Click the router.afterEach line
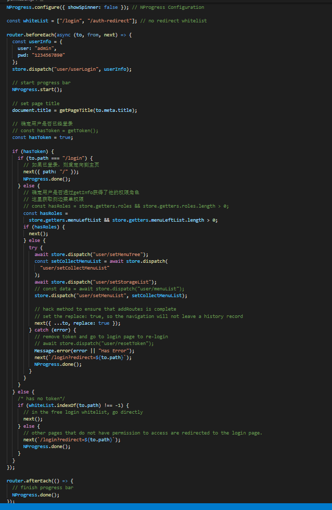This screenshot has width=332, height=510. click(40, 481)
